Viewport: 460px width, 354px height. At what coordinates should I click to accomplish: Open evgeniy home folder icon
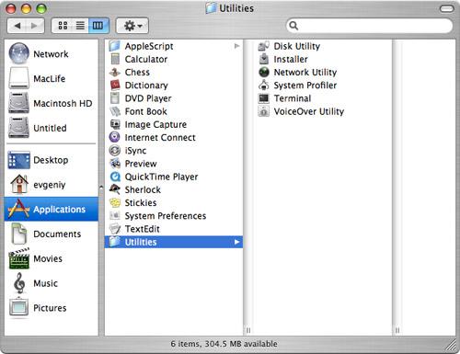click(x=19, y=184)
